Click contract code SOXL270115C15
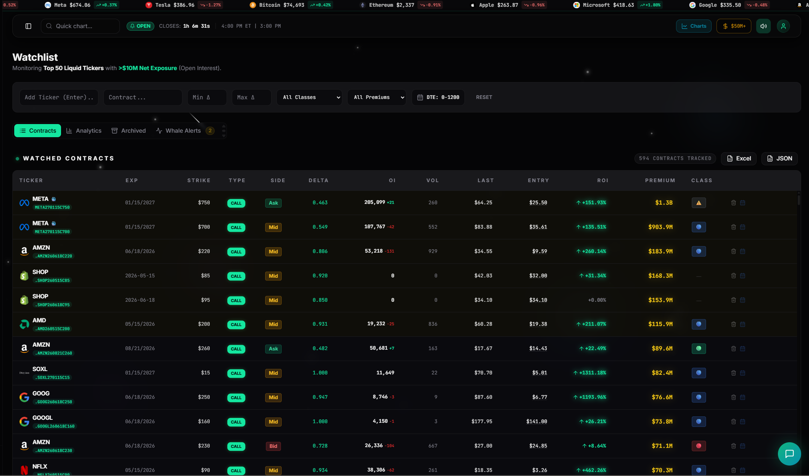 (x=52, y=378)
